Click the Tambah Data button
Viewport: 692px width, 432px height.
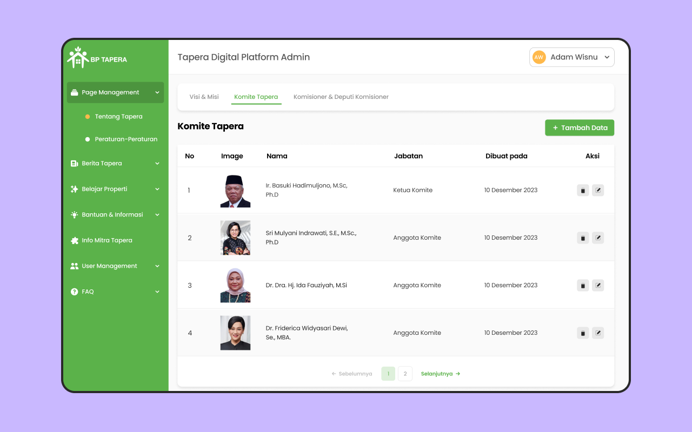(580, 128)
